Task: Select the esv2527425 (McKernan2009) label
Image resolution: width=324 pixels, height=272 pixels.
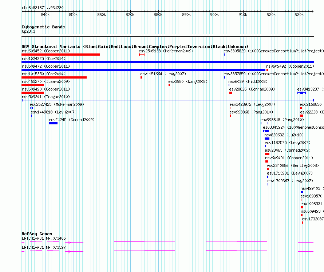Action: [x=57, y=104]
